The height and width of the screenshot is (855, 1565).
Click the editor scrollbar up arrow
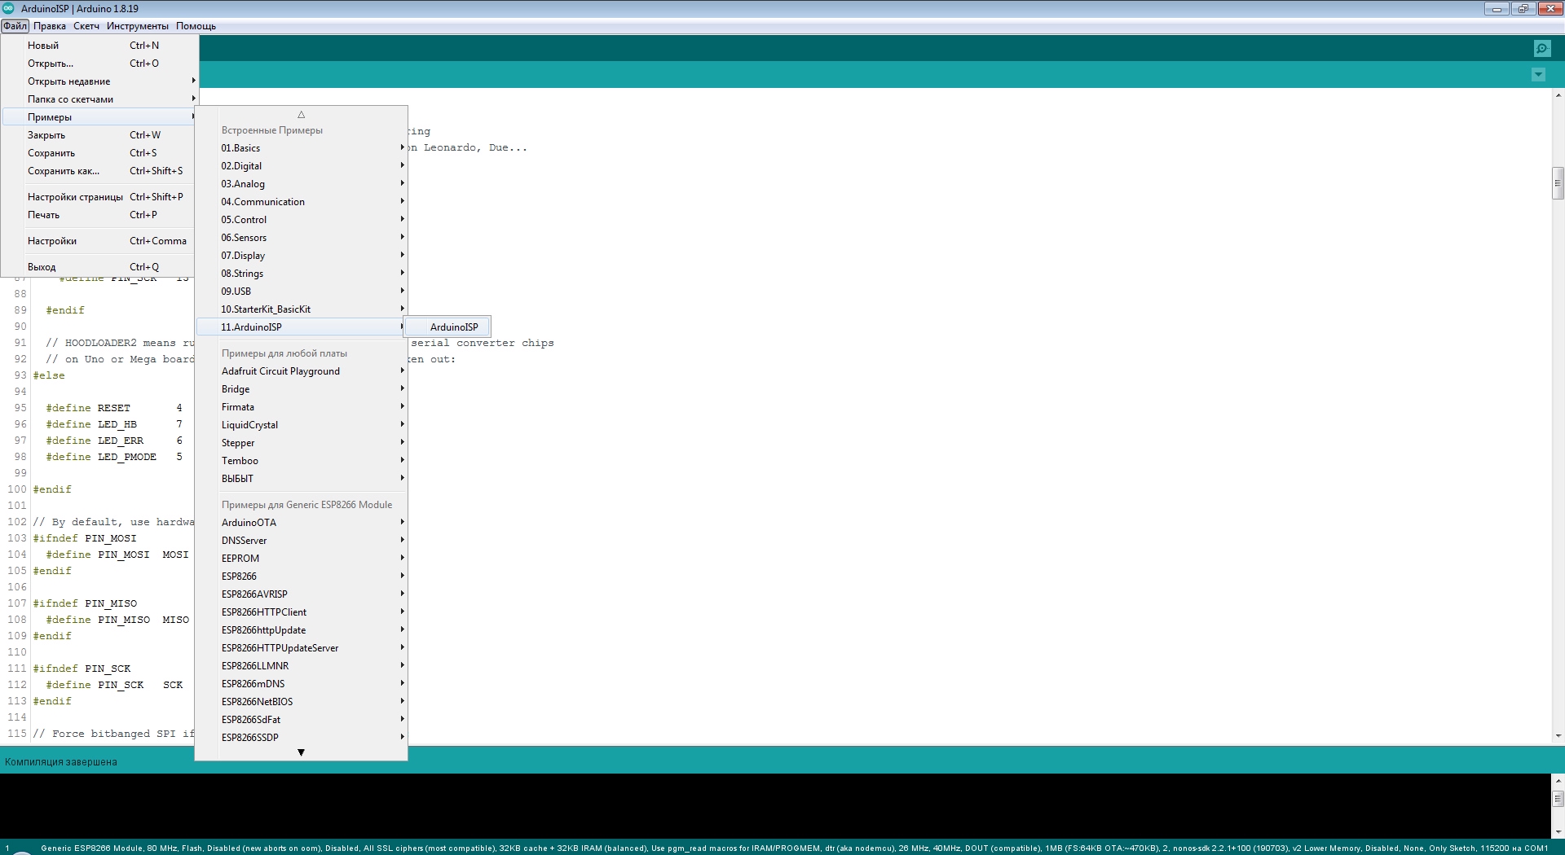(1558, 95)
